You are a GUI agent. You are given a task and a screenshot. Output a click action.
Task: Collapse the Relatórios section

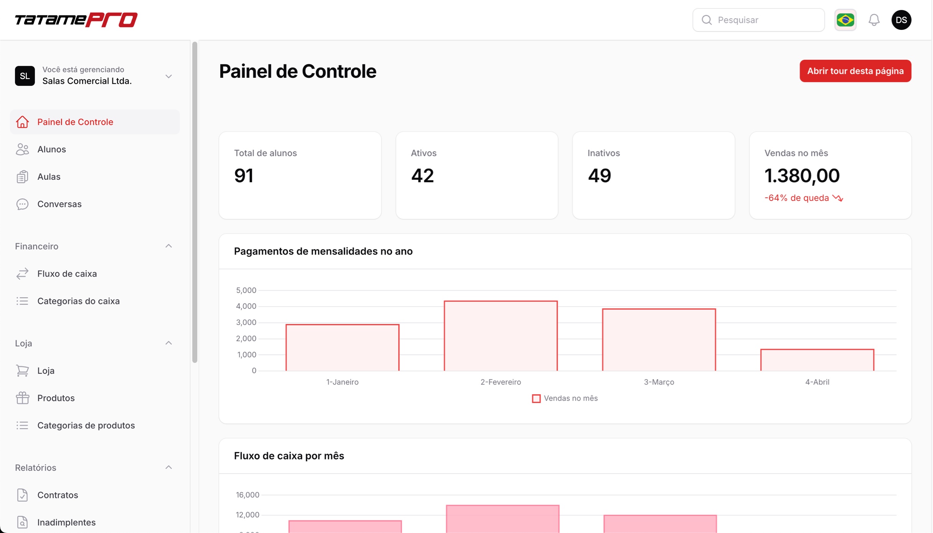pos(168,467)
